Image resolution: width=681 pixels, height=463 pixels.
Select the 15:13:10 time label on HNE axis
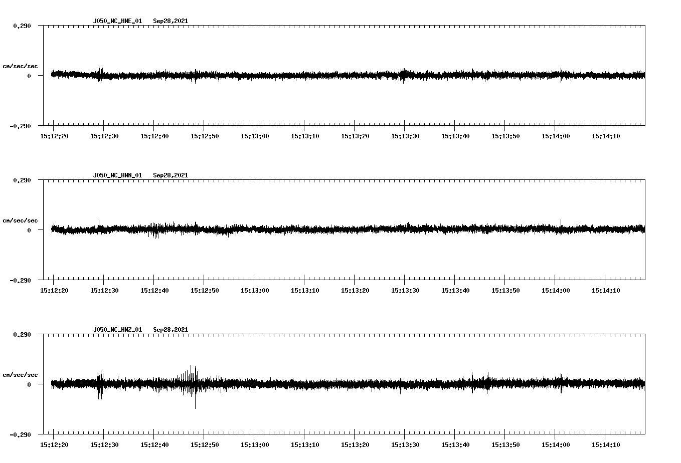pos(305,136)
